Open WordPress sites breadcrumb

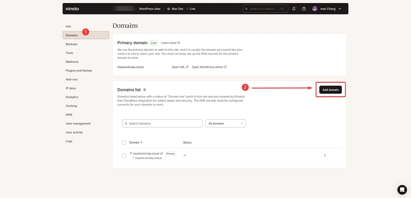pos(150,9)
